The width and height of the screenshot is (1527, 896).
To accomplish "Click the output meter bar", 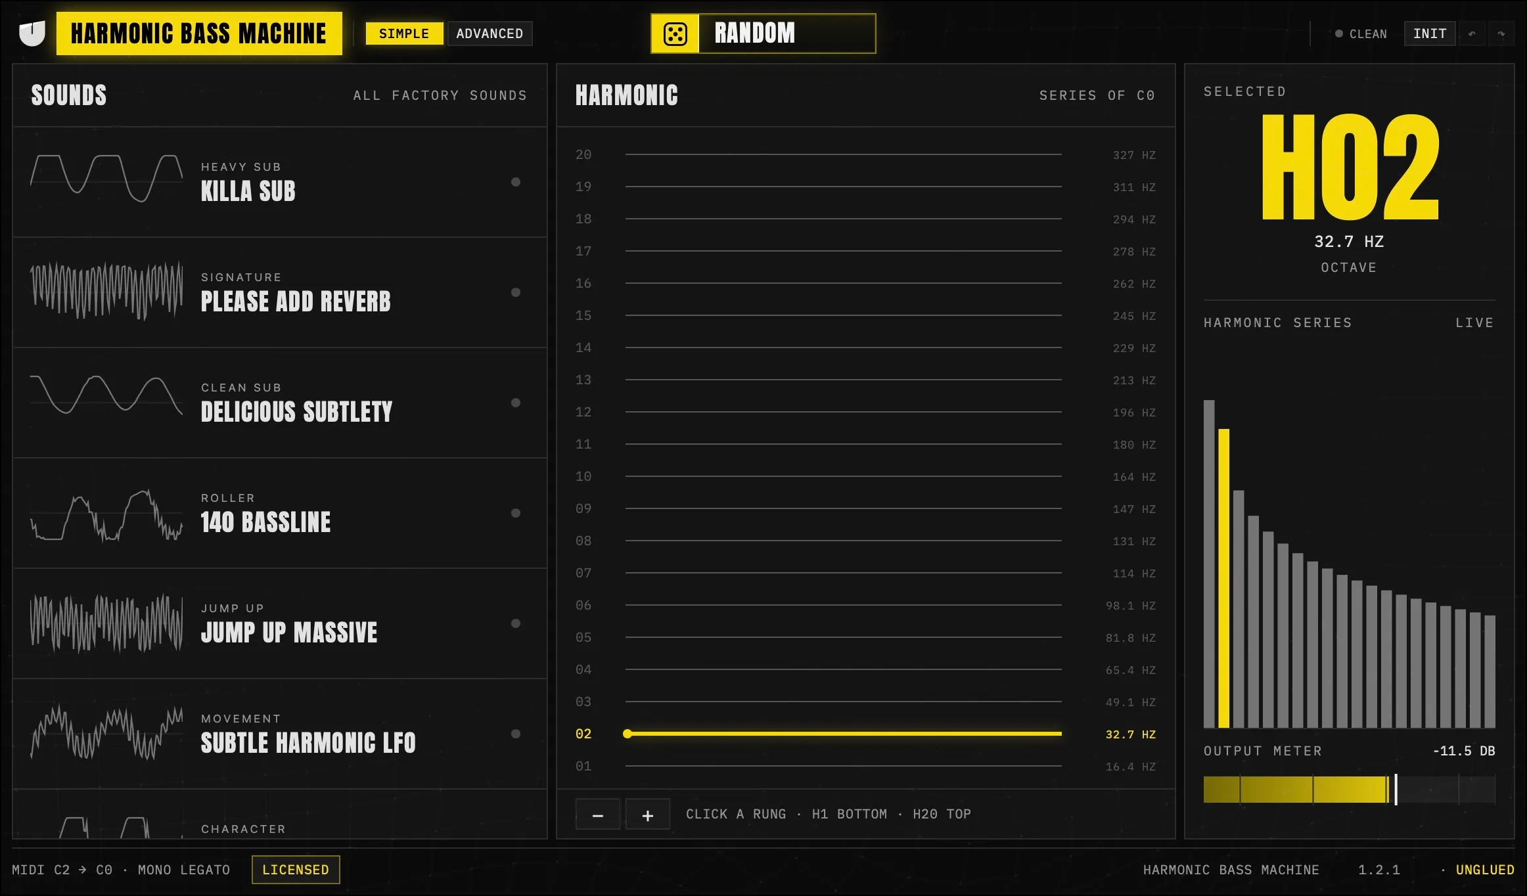I will pyautogui.click(x=1349, y=790).
